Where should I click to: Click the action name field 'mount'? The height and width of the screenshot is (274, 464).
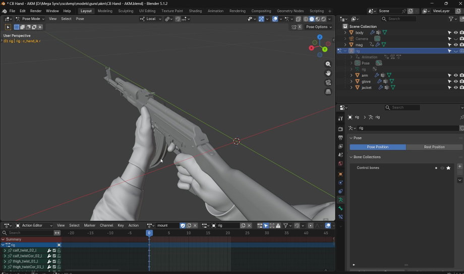click(x=167, y=226)
